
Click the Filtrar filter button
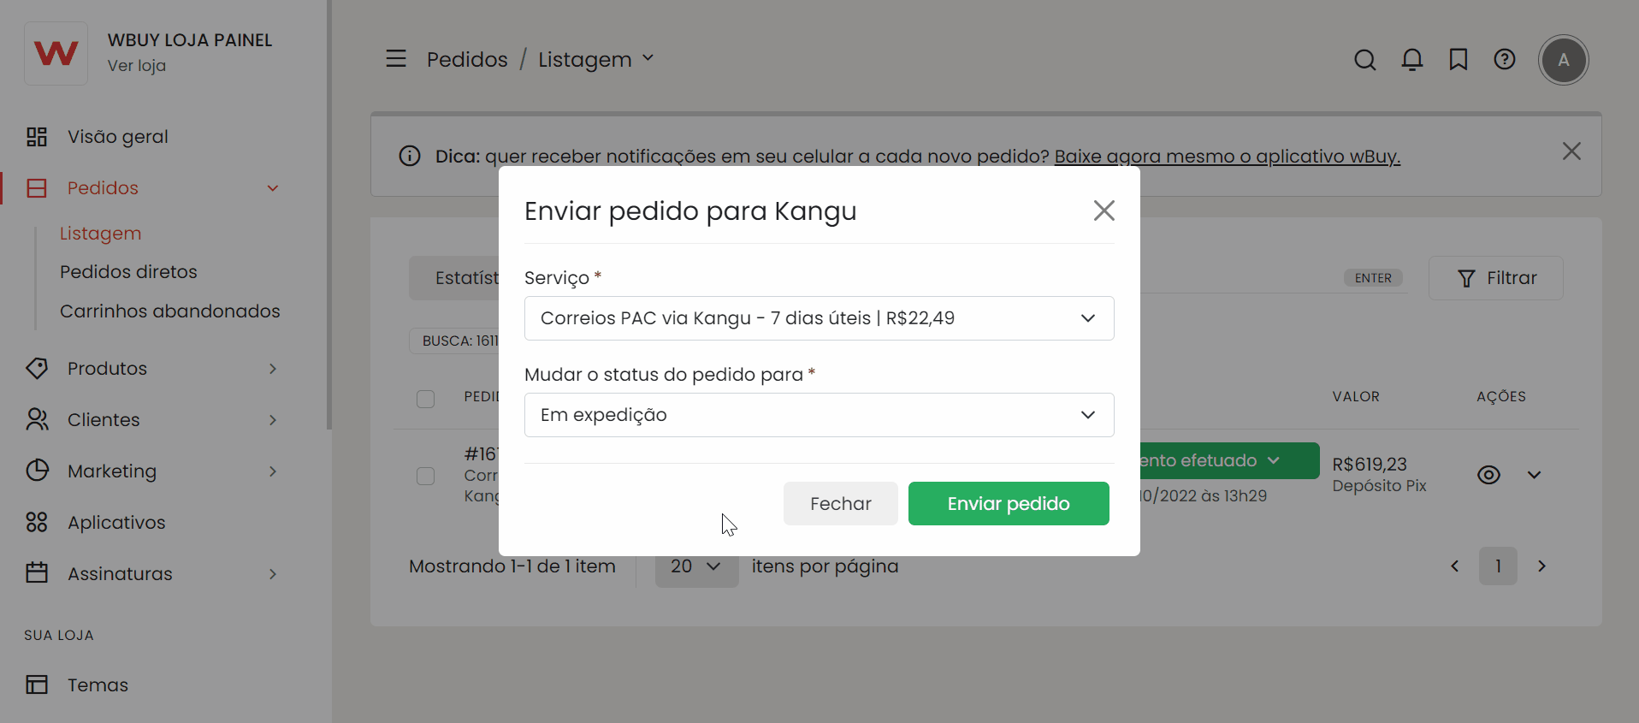(x=1495, y=278)
